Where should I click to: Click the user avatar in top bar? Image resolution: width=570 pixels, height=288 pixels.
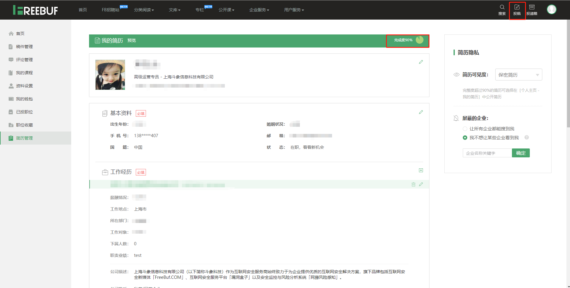552,10
